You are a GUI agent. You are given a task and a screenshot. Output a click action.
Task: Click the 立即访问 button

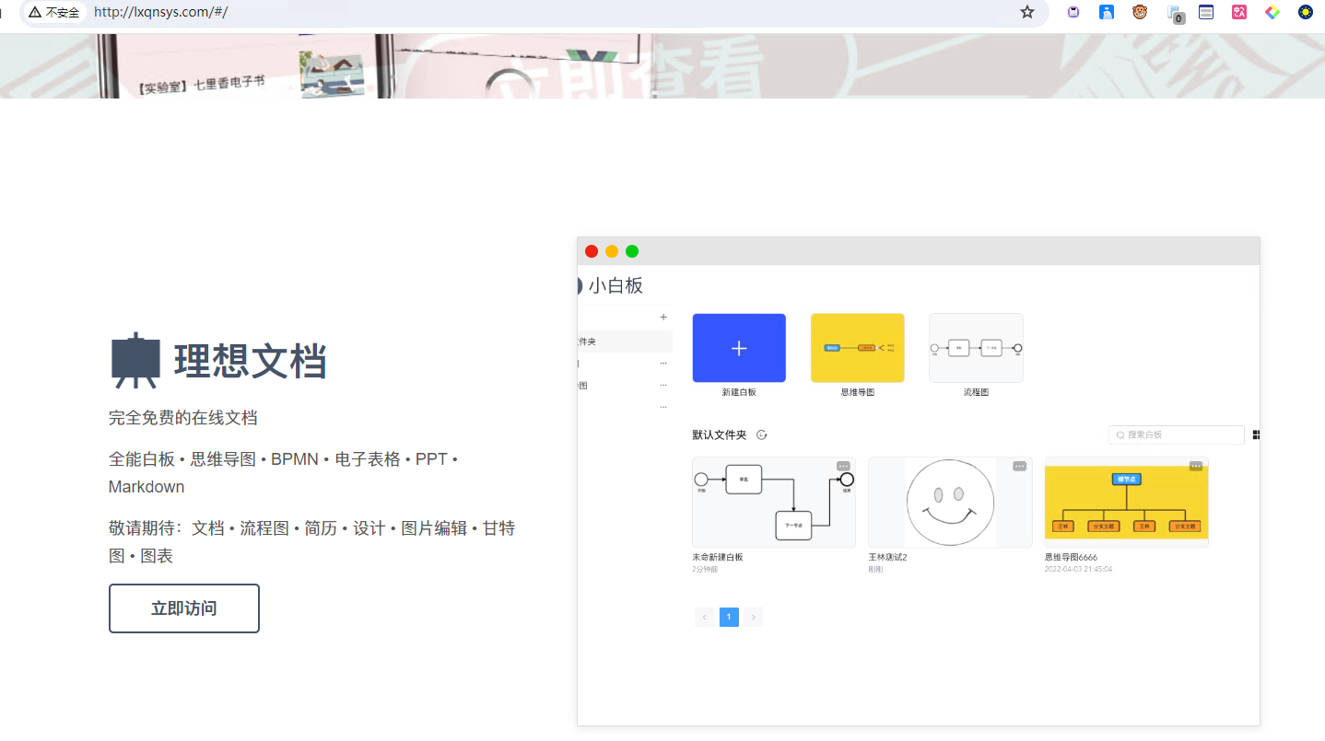(x=183, y=608)
